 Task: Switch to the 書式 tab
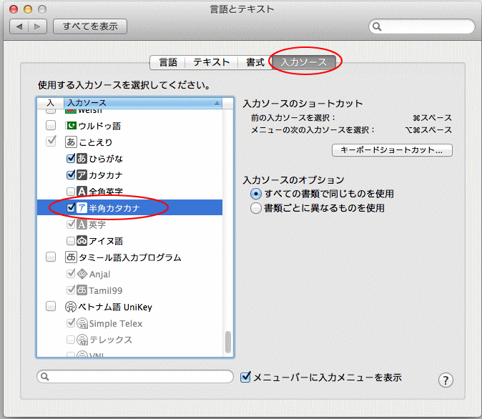[255, 62]
